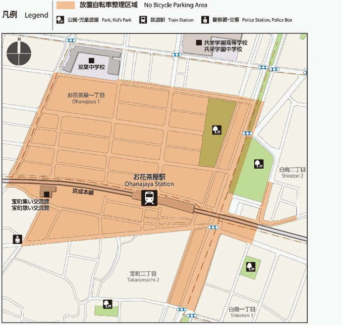Image resolution: width=342 pixels, height=325 pixels.
Task: Click the 凡例 Legend heading
Action: [25, 15]
